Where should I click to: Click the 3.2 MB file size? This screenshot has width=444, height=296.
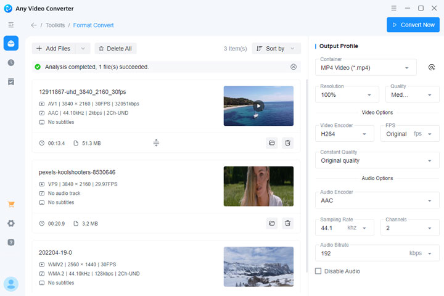pyautogui.click(x=90, y=224)
